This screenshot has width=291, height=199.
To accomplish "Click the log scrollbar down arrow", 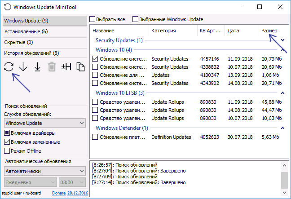I will click(284, 193).
